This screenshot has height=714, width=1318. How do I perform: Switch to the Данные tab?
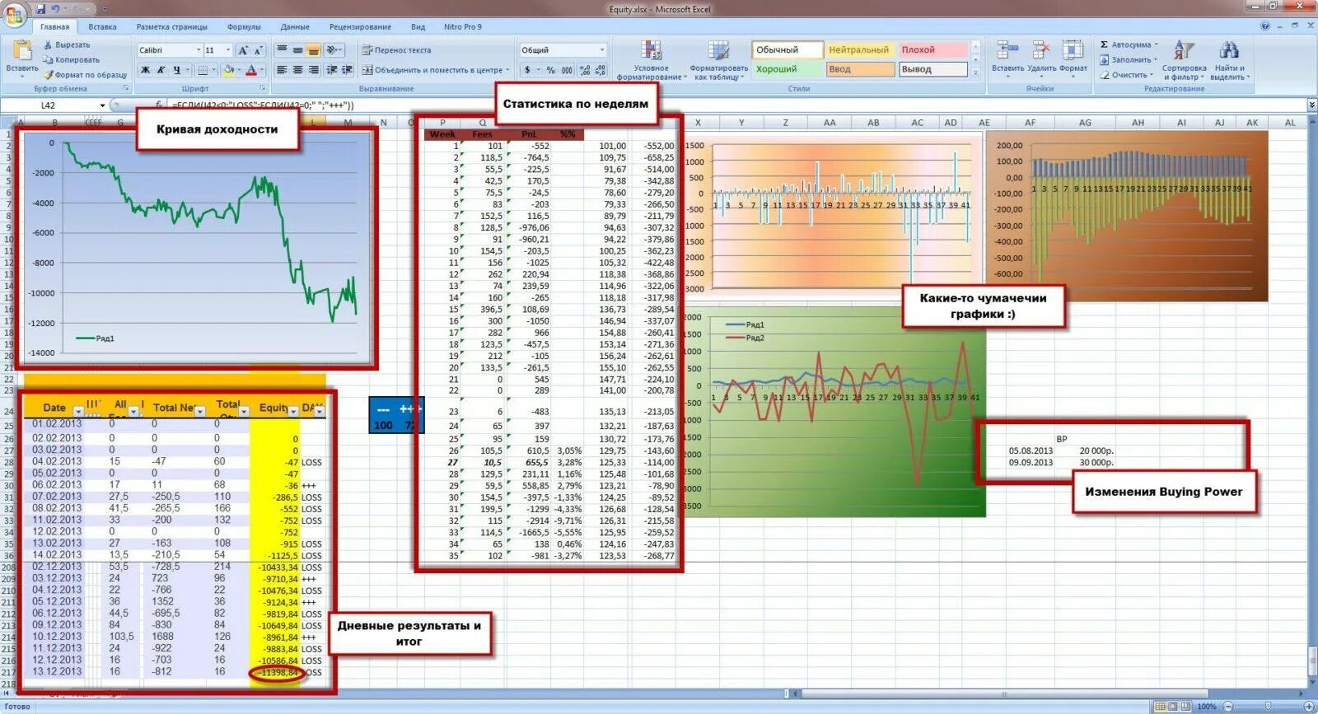click(x=295, y=27)
